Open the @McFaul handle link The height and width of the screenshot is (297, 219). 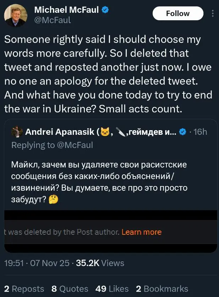[x=52, y=20]
